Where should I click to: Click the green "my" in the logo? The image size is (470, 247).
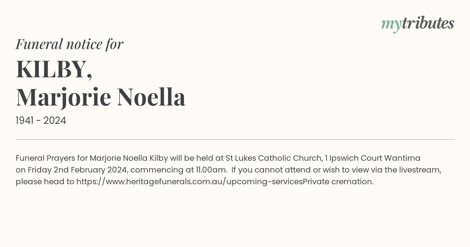click(x=391, y=25)
